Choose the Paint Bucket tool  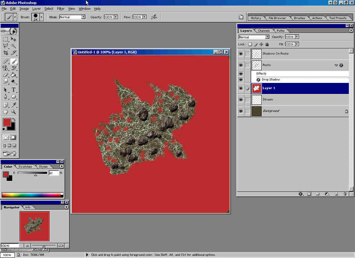pos(14,75)
